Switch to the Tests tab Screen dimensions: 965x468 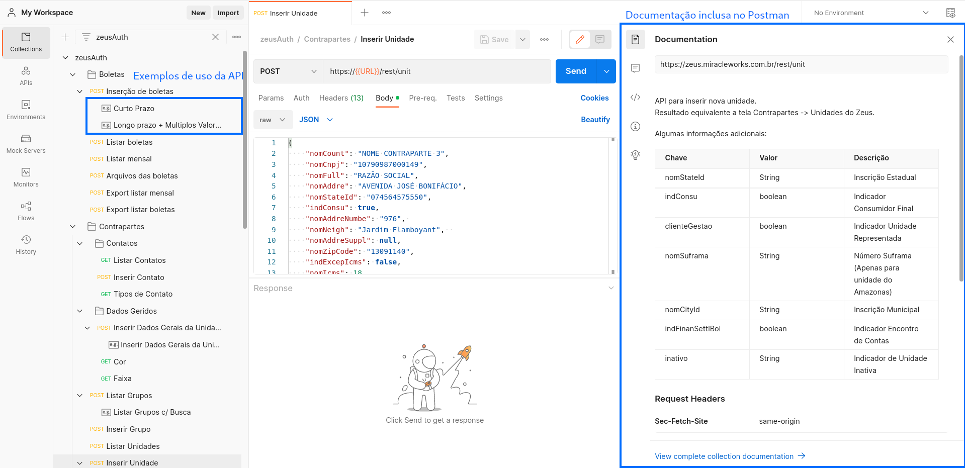pyautogui.click(x=456, y=98)
